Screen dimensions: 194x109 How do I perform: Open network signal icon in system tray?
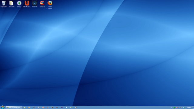tap(179, 107)
